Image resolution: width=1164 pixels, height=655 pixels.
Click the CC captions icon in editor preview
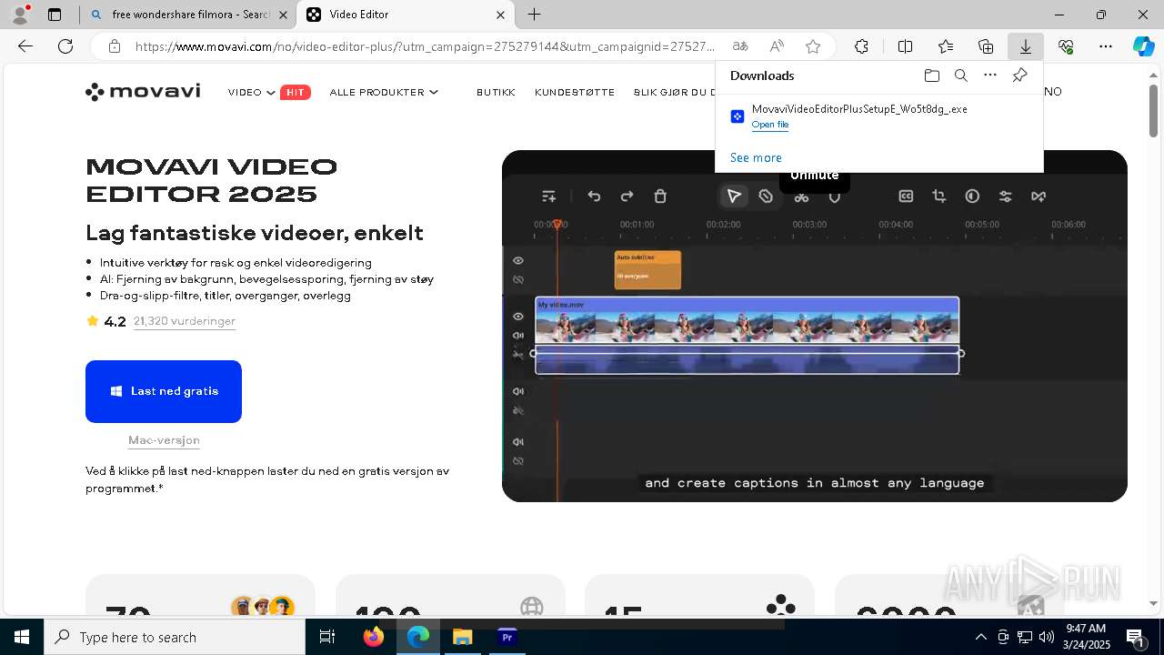tap(906, 196)
